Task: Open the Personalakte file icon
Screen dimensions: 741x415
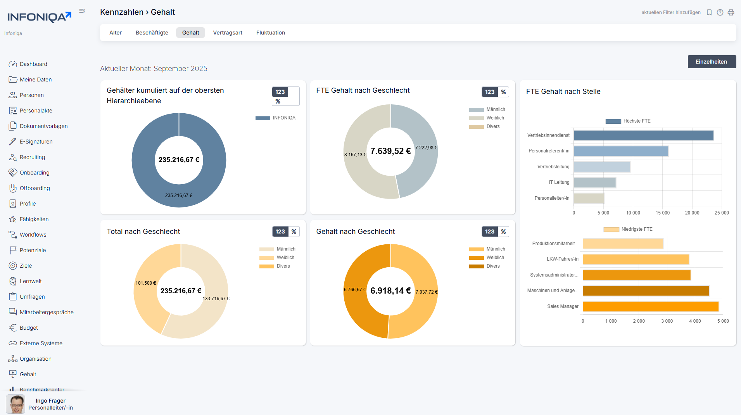Action: point(13,111)
